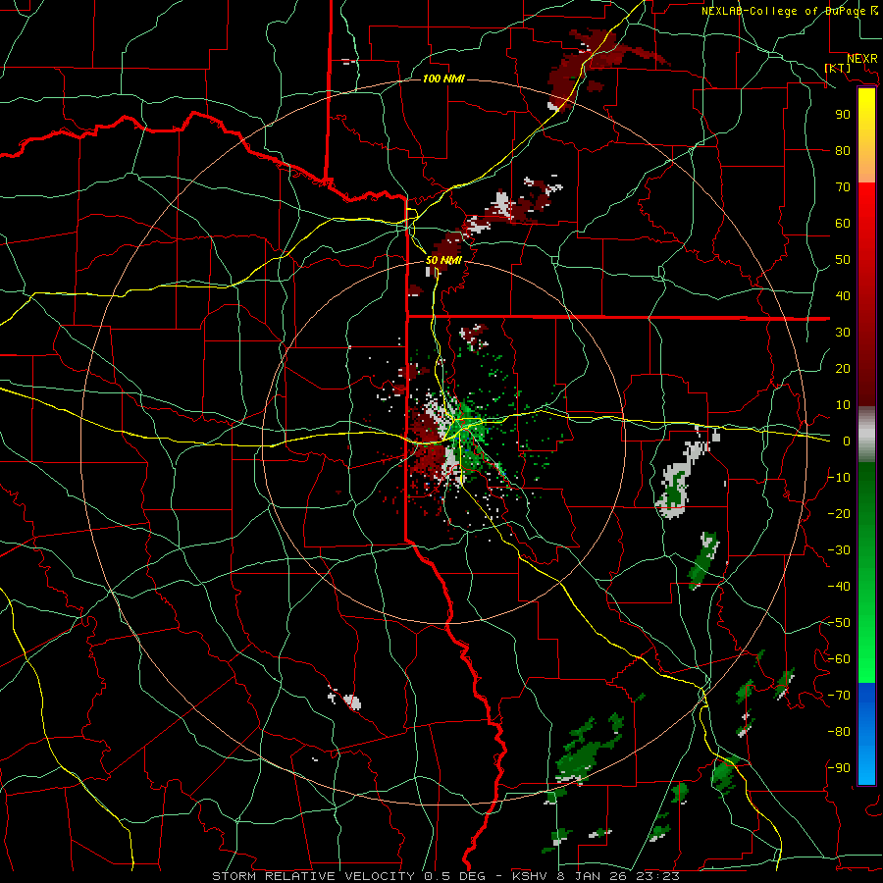Viewport: 883px width, 883px height.
Task: Click the "23:23" timestamp in the caption
Action: pyautogui.click(x=657, y=876)
